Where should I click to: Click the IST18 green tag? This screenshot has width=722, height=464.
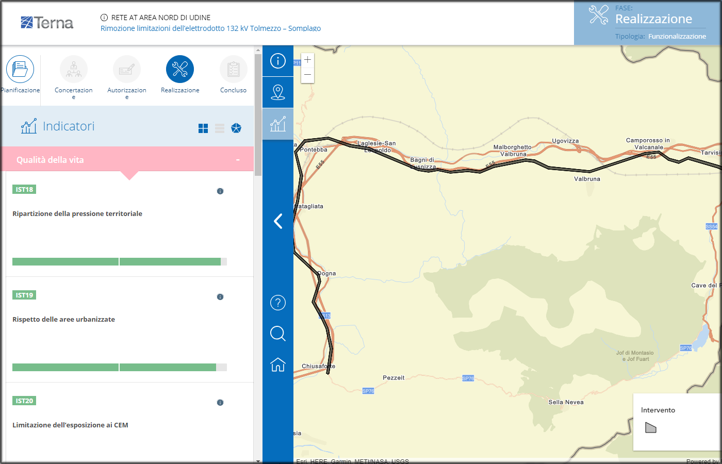tap(24, 189)
